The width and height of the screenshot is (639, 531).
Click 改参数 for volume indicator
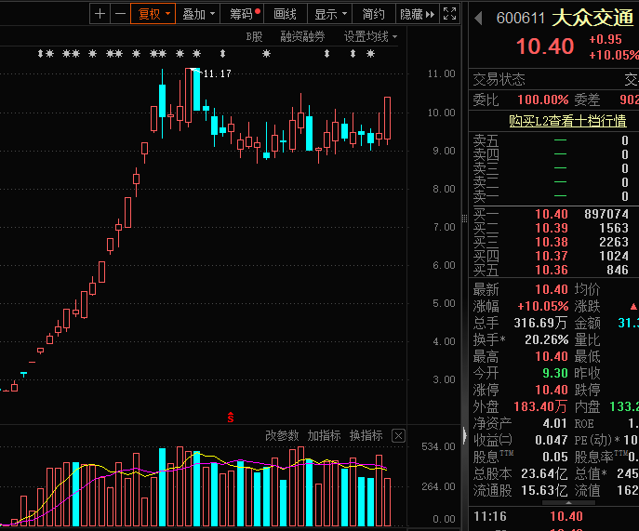coord(282,435)
